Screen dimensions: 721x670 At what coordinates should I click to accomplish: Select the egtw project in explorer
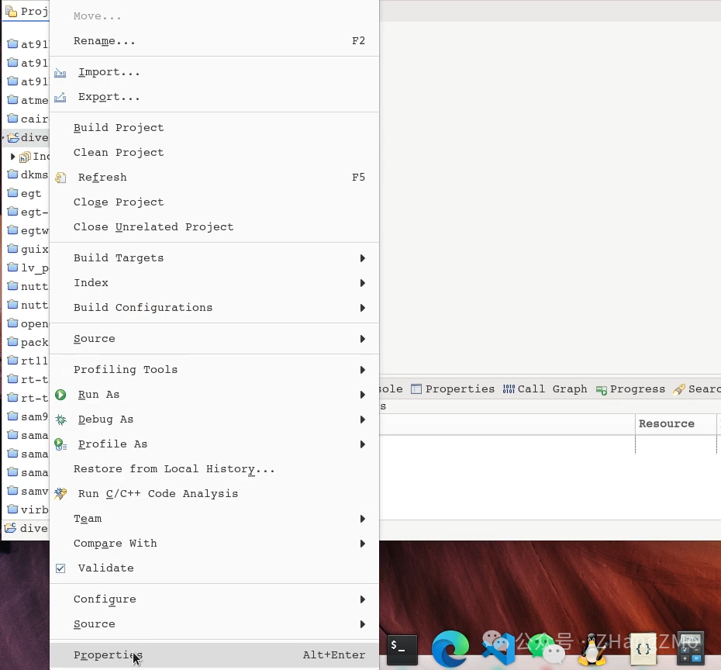29,230
